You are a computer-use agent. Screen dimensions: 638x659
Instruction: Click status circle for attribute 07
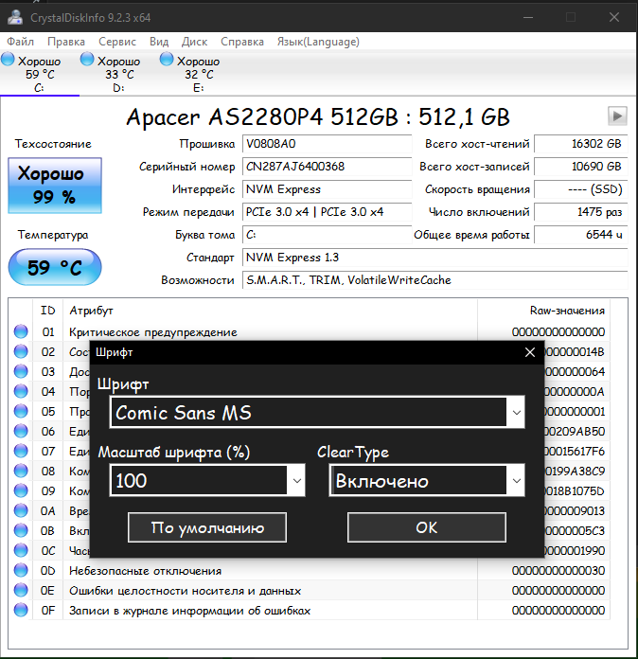tap(21, 451)
